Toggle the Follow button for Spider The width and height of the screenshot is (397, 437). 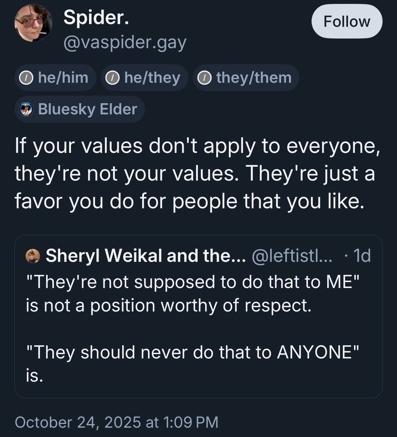pos(347,21)
